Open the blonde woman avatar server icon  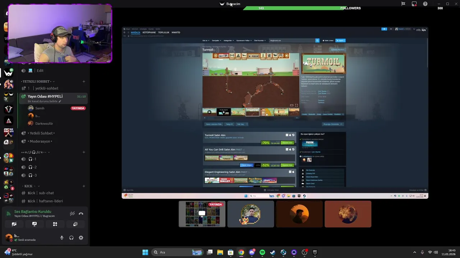(8, 85)
